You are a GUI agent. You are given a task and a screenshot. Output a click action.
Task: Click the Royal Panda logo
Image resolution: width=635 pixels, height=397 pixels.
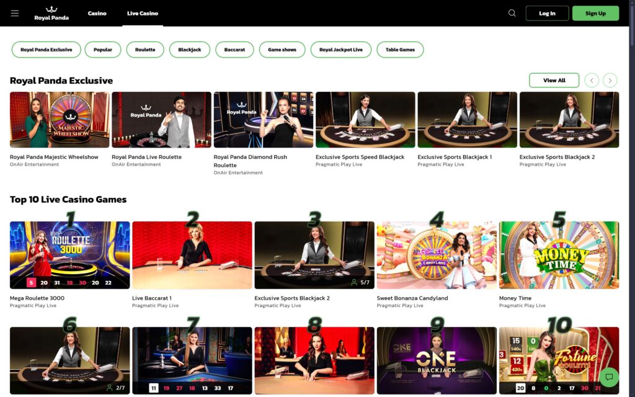tap(51, 13)
